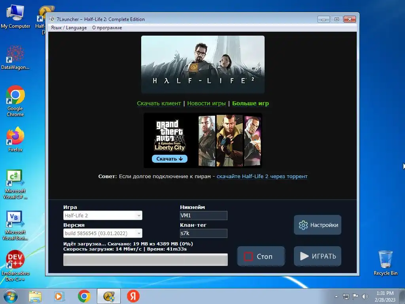405x304 pixels.
Task: Open the Recycle Bin
Action: pyautogui.click(x=385, y=263)
